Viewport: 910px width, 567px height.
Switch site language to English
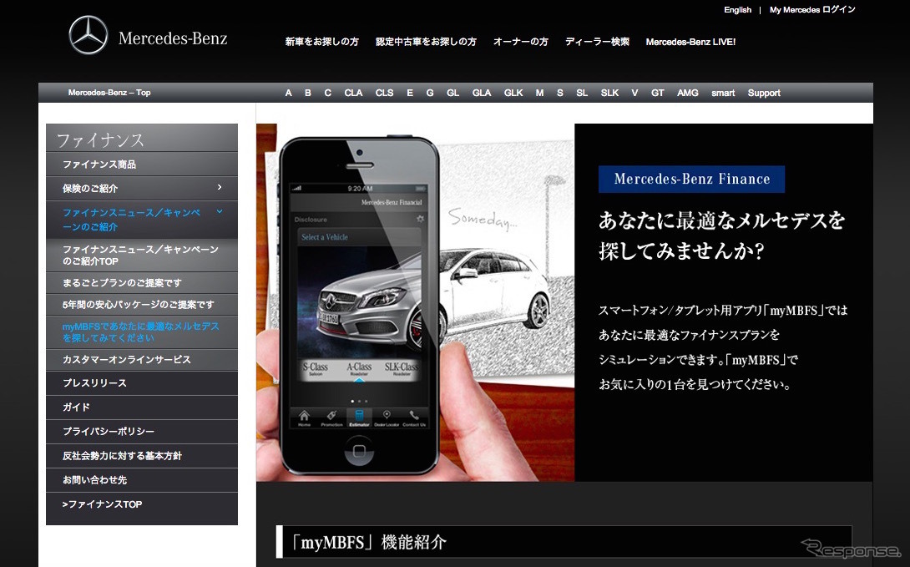click(737, 10)
